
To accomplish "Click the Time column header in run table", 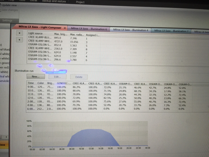I will tap(31, 84).
